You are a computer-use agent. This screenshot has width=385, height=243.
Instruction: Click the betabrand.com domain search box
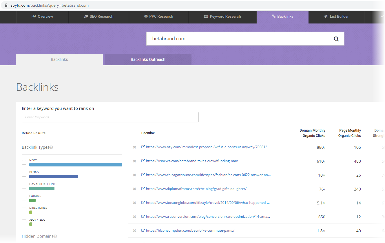tap(245, 39)
